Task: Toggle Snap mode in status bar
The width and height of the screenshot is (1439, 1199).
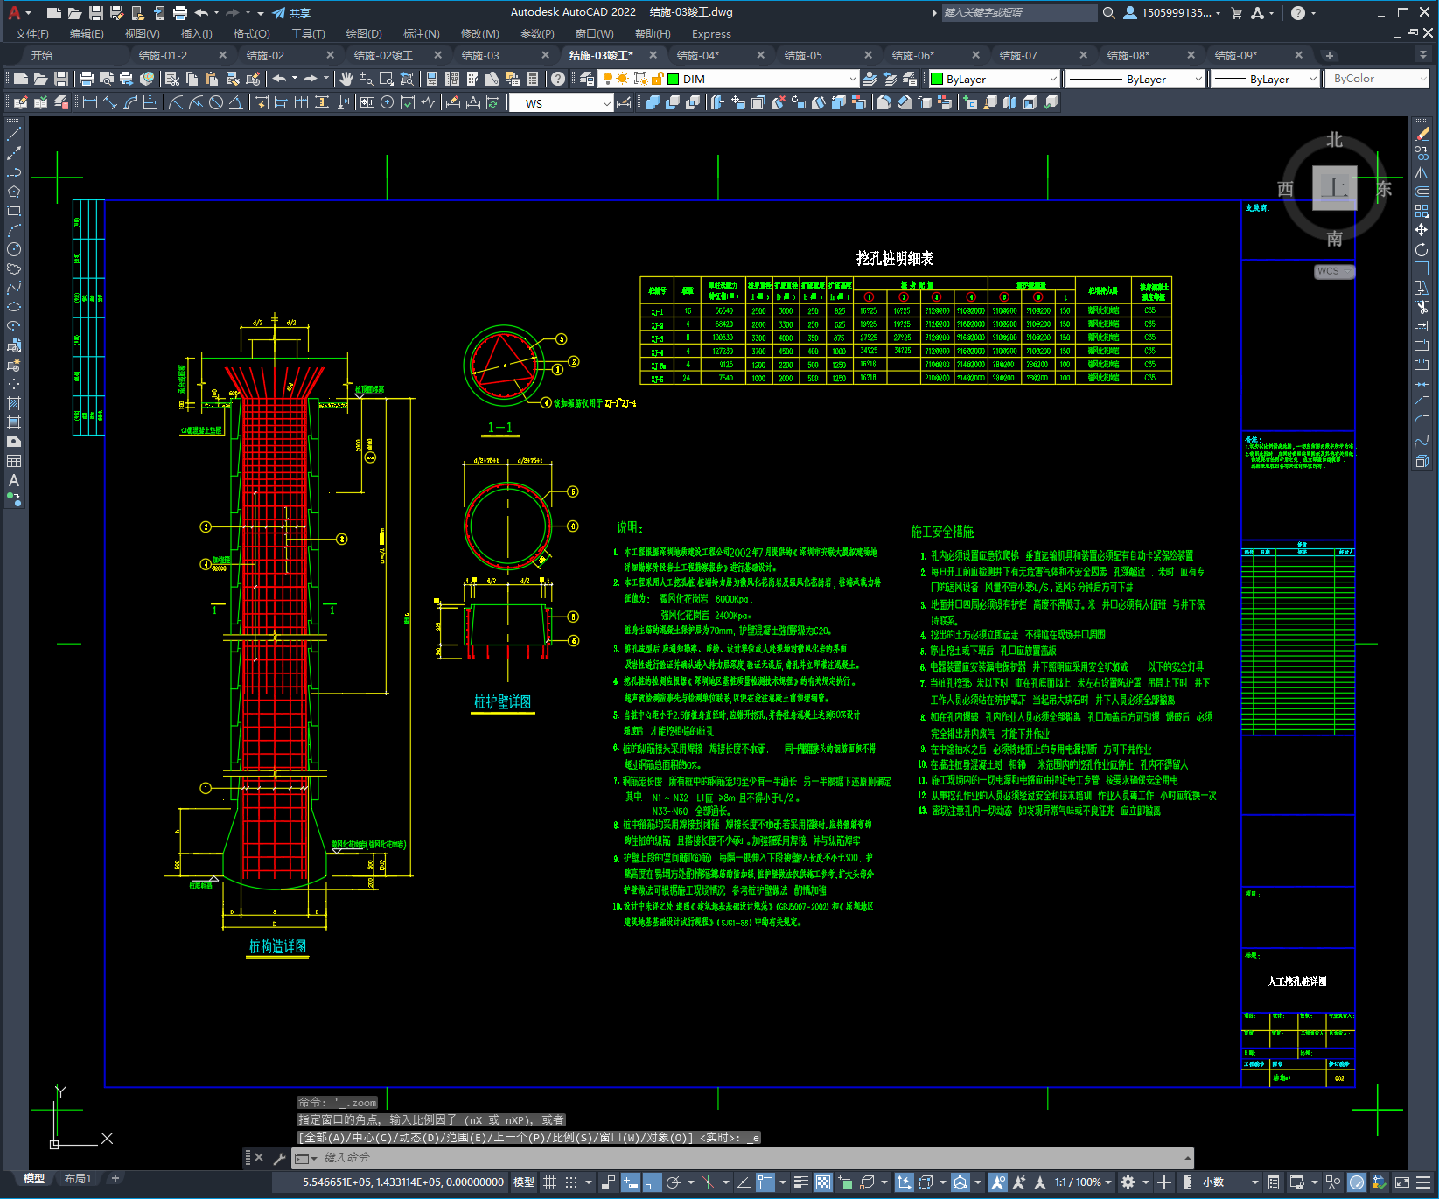Action: [570, 1182]
